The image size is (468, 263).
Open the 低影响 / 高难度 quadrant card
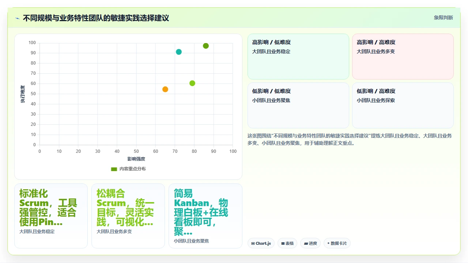tap(403, 105)
